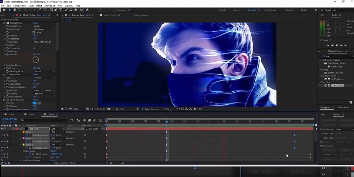This screenshot has width=354, height=177.
Task: Click Reset link for Fractal Noise effect
Action: (x=35, y=23)
